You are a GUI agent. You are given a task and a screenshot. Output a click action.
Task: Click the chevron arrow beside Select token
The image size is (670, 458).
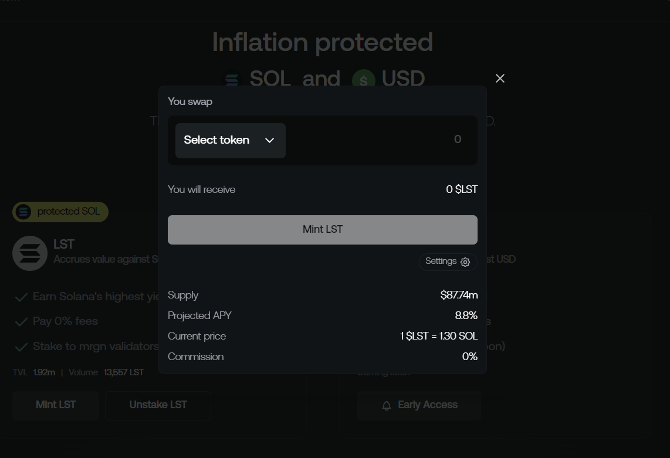pyautogui.click(x=269, y=140)
